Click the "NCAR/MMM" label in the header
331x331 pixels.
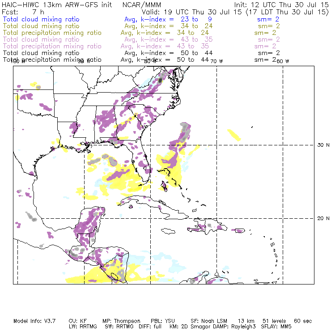point(142,5)
